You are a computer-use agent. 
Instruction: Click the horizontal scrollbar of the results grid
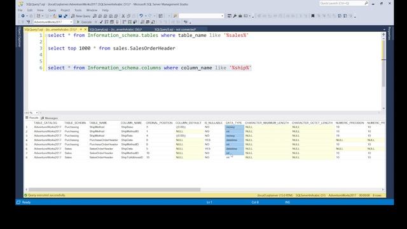[x=114, y=190]
